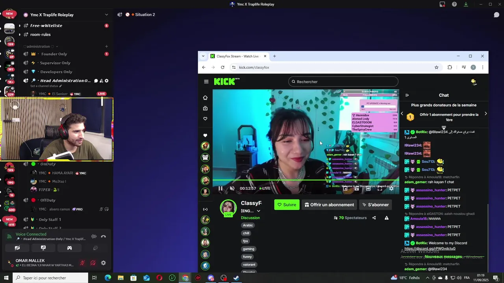Image resolution: width=504 pixels, height=283 pixels.
Task: Select the Arabic tag
Action: pyautogui.click(x=248, y=225)
